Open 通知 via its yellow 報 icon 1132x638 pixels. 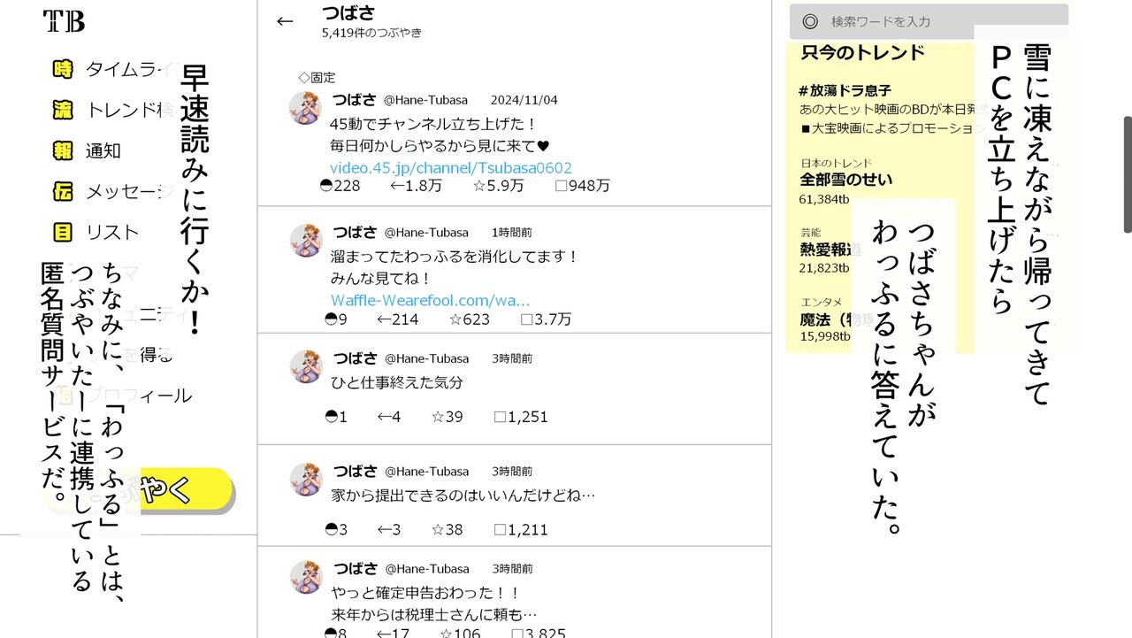point(63,150)
